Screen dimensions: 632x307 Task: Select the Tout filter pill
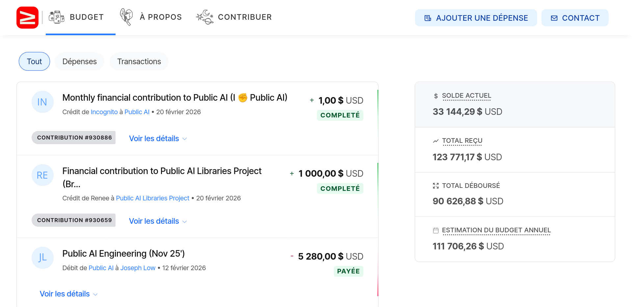34,62
